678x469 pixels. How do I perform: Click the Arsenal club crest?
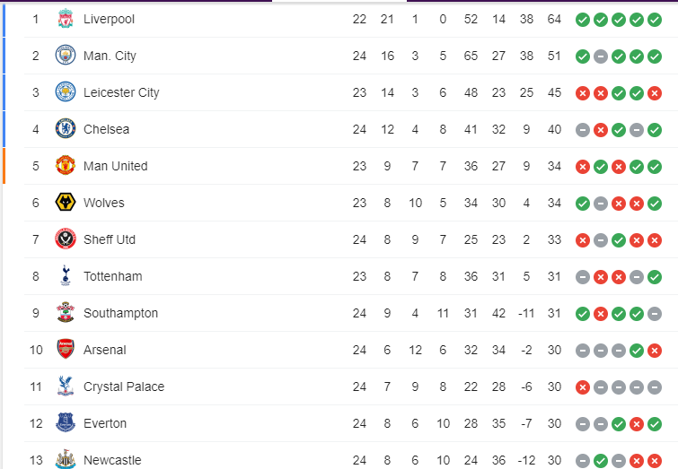[x=65, y=350]
